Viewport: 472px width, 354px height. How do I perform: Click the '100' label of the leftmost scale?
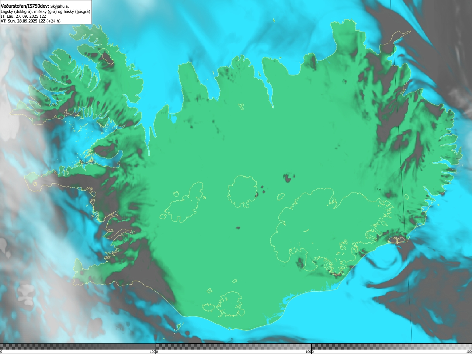point(153,352)
